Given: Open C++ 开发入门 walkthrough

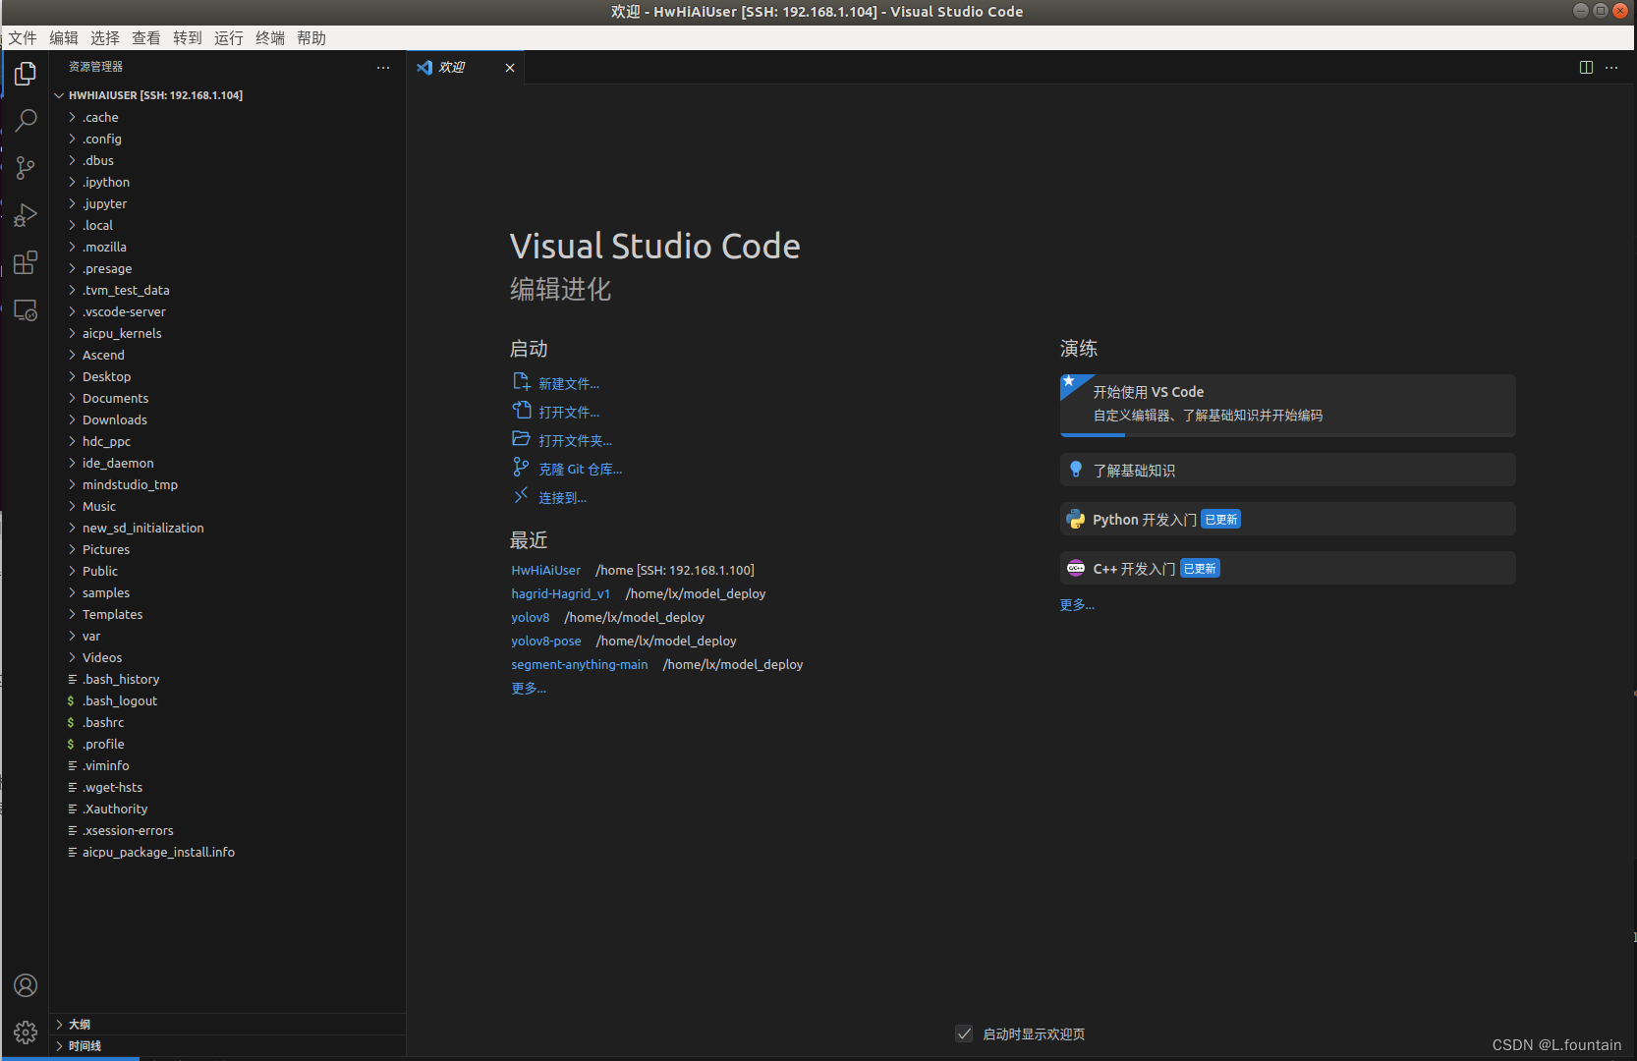Looking at the screenshot, I should [x=1287, y=568].
